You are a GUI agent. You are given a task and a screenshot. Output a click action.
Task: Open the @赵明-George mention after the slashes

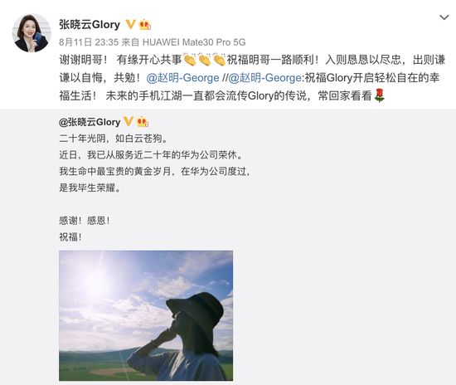[264, 78]
